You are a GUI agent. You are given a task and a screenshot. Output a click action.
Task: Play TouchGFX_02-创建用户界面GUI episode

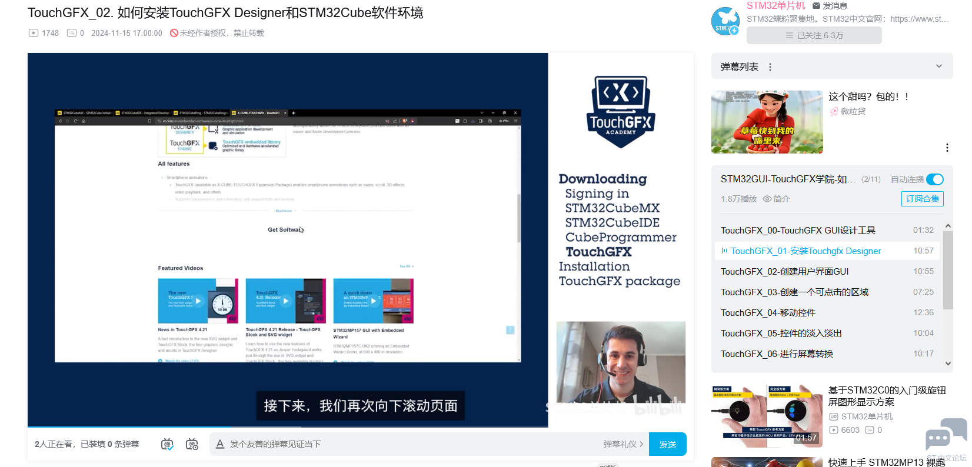[x=827, y=272]
